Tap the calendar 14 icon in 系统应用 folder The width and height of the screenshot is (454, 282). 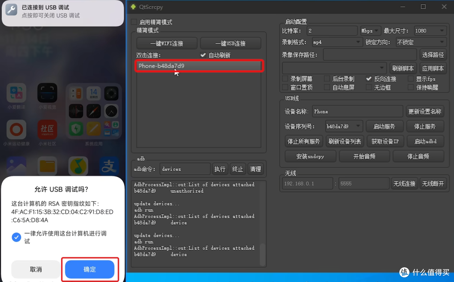pos(93,93)
